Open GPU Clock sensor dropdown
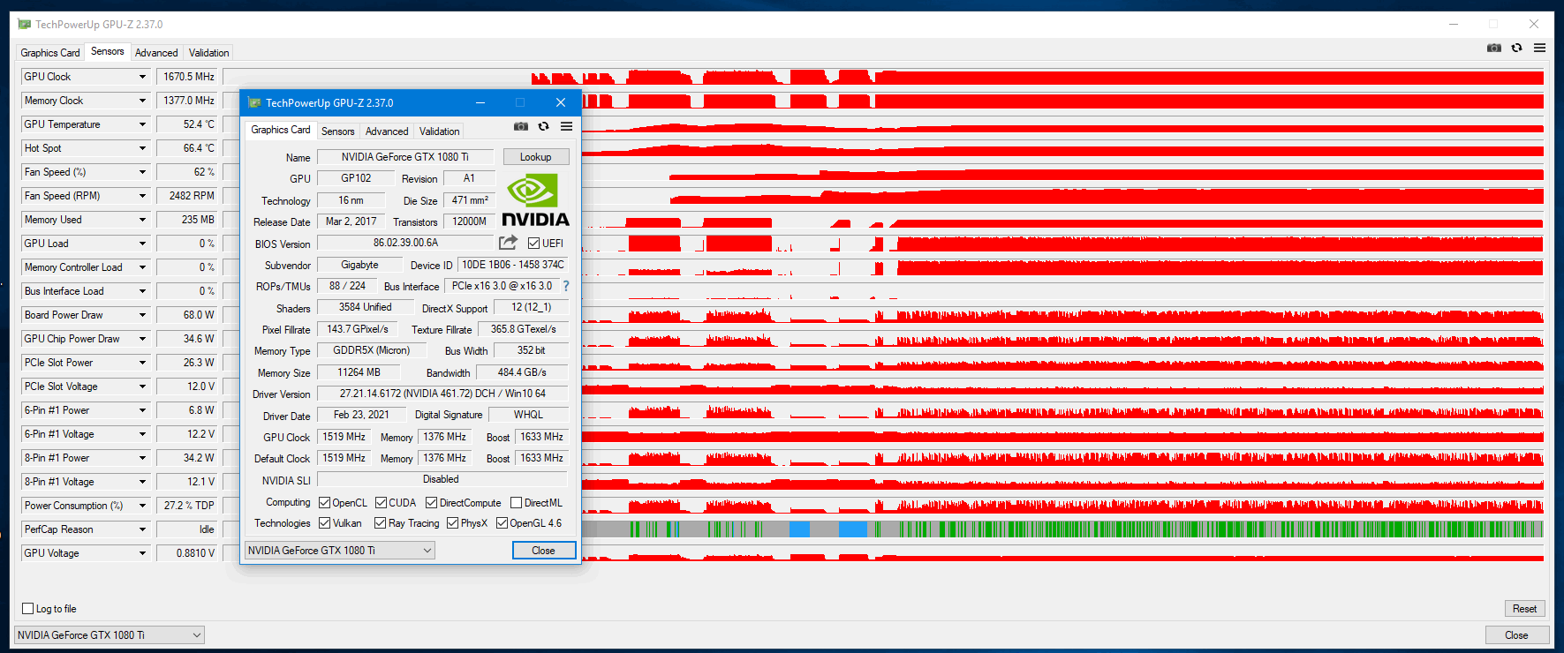The height and width of the screenshot is (653, 1564). tap(142, 77)
